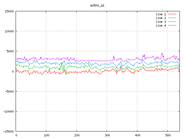The image size is (185, 139).
Task: Click the chart title m0500_16
Action: (x=97, y=6)
